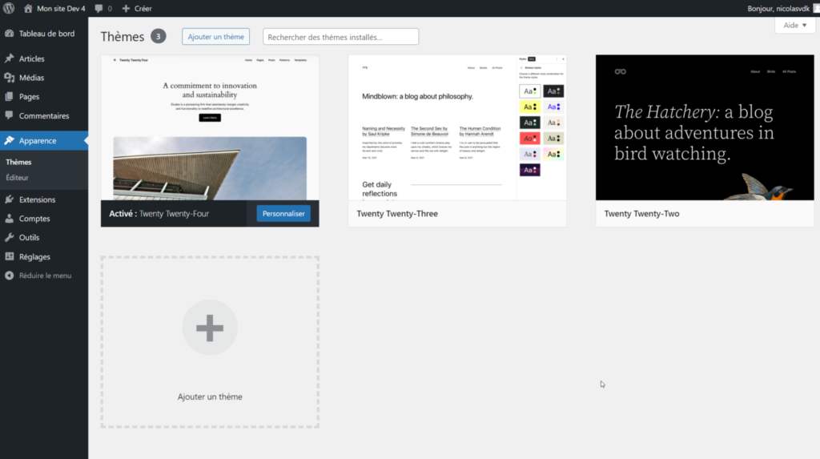820x459 pixels.
Task: Click the Twenty Twenty-Two theme name
Action: [641, 214]
